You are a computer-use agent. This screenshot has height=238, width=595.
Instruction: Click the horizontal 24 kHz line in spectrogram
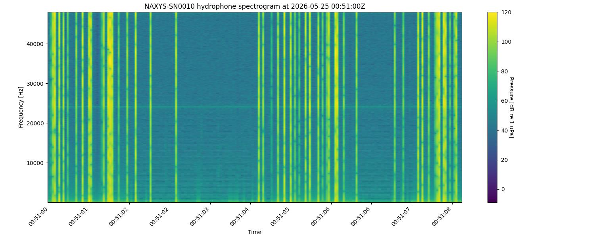255,107
